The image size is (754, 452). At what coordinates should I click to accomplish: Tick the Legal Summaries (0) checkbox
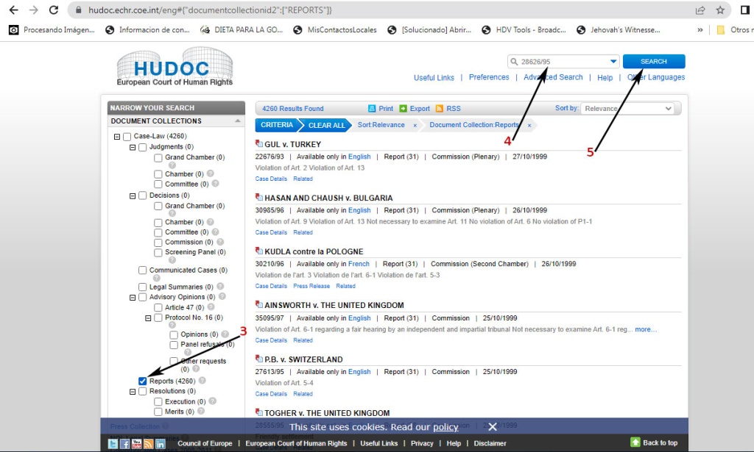[x=142, y=287]
